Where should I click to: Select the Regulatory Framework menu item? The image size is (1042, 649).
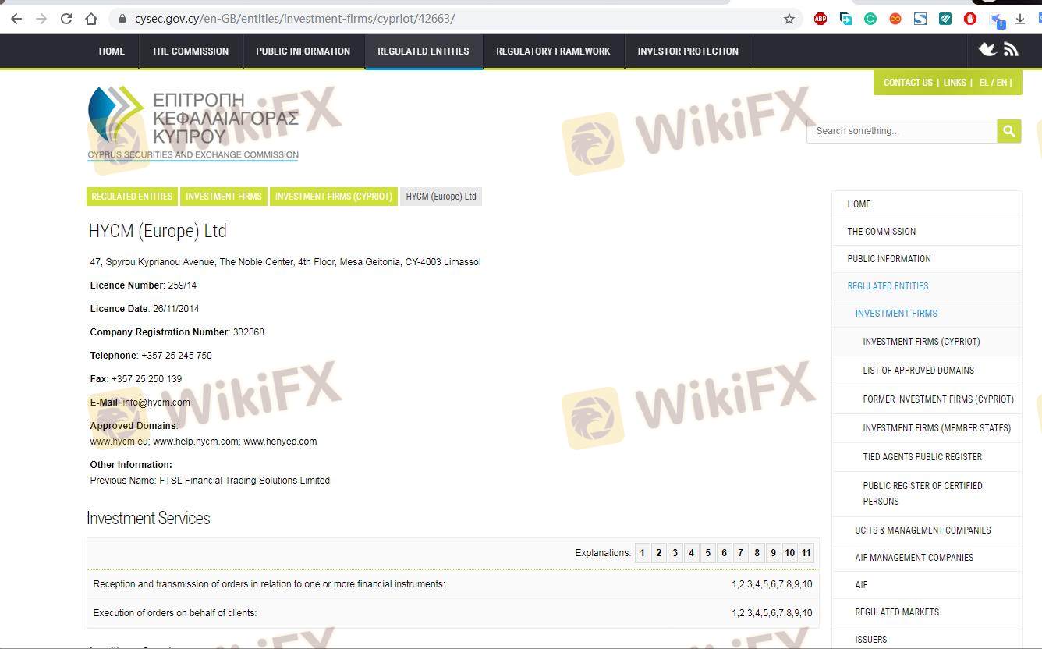coord(553,51)
